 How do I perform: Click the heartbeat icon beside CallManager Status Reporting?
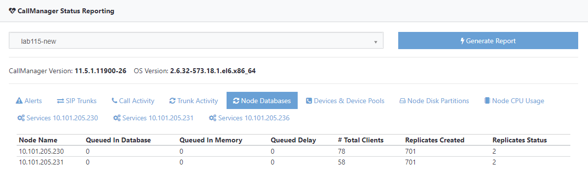point(12,11)
